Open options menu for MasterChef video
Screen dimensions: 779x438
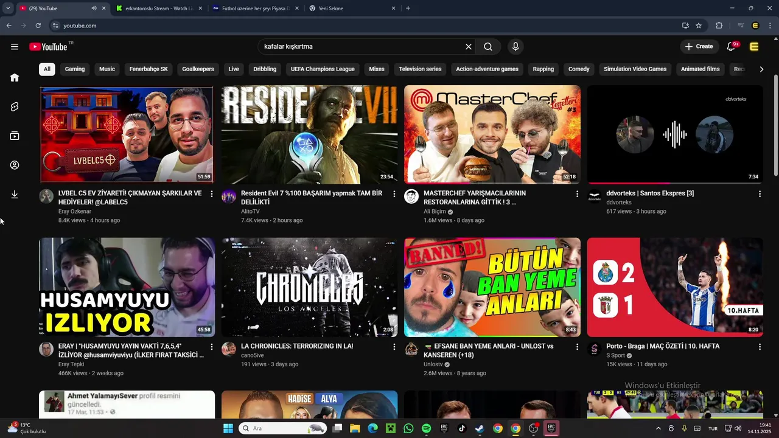click(x=577, y=193)
